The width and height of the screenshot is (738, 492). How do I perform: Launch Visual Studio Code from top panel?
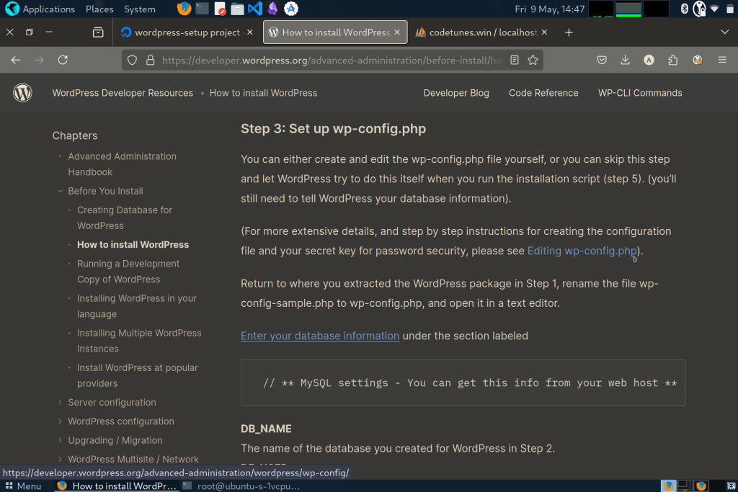(254, 9)
